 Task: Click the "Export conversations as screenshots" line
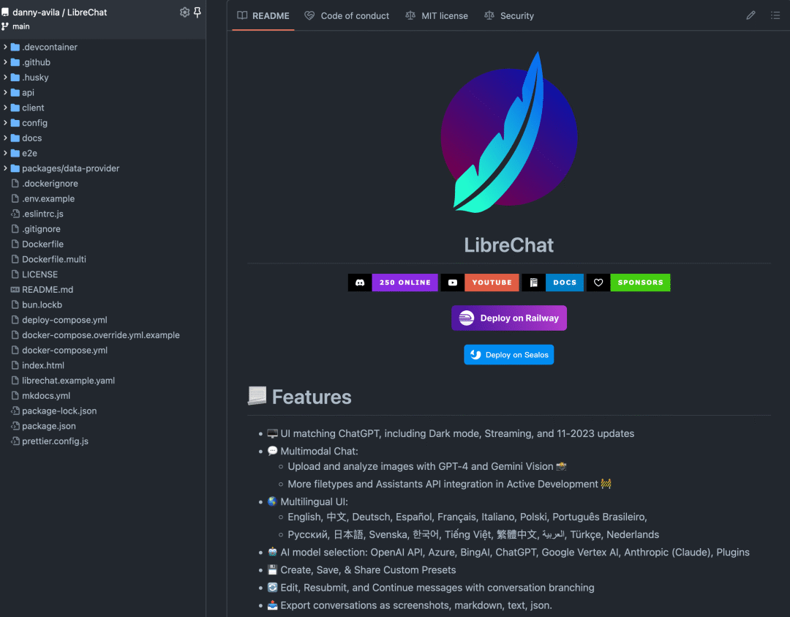416,605
